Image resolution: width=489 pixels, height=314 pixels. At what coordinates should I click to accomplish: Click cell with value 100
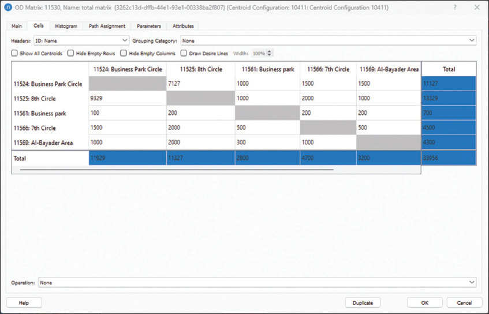pyautogui.click(x=128, y=113)
